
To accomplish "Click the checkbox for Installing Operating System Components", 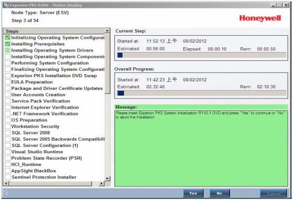I will (x=8, y=57).
